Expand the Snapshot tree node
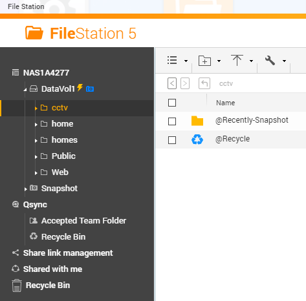The image size is (306, 301). click(x=25, y=189)
